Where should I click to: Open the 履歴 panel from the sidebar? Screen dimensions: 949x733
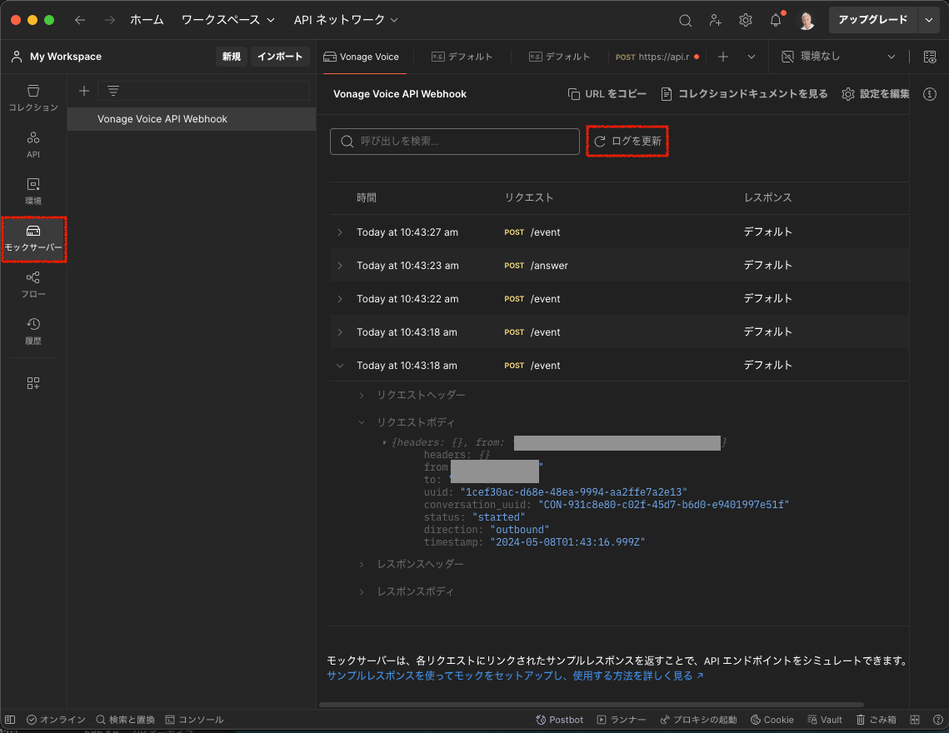click(x=33, y=331)
